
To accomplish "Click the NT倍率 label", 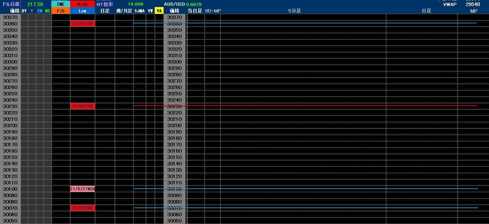I will click(105, 4).
